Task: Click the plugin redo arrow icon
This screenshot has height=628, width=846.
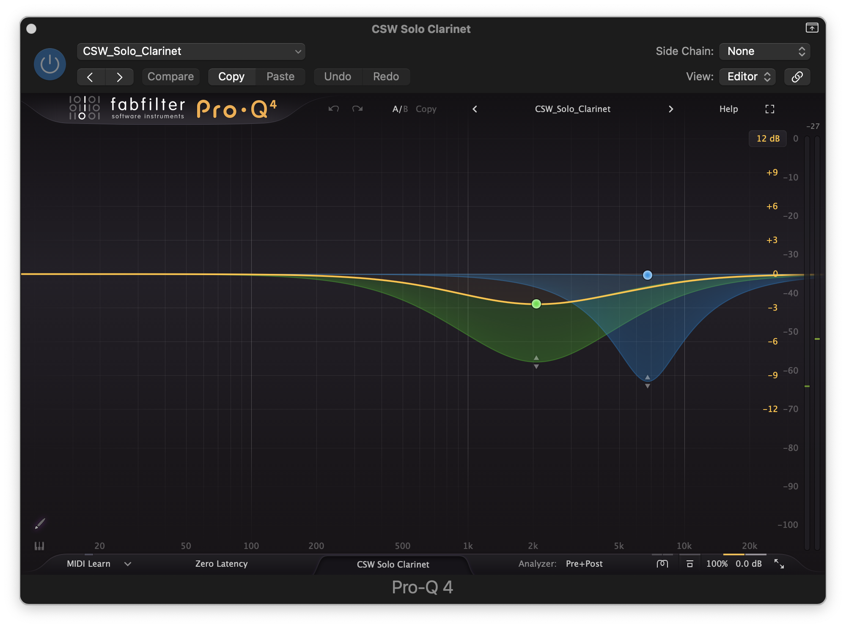Action: [x=357, y=109]
